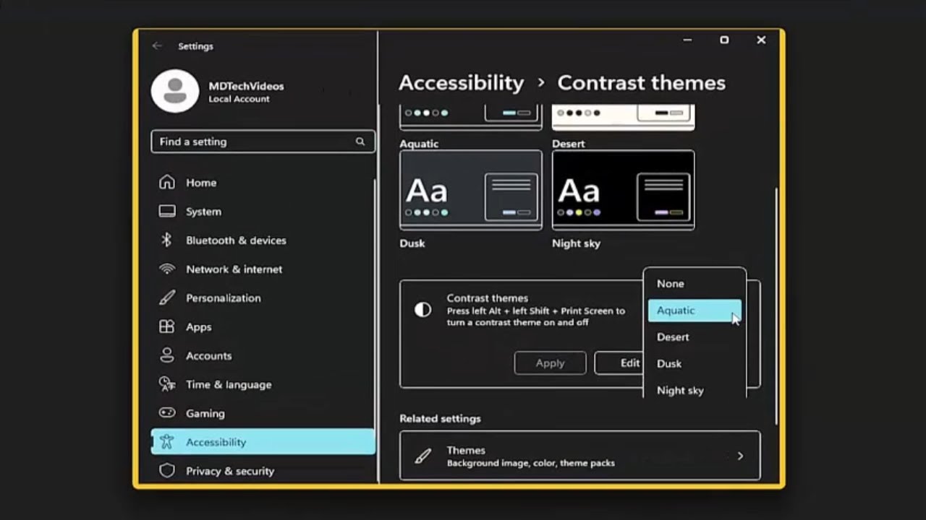The width and height of the screenshot is (926, 520).
Task: Click the Aquatic theme preview thumbnail
Action: pos(470,117)
